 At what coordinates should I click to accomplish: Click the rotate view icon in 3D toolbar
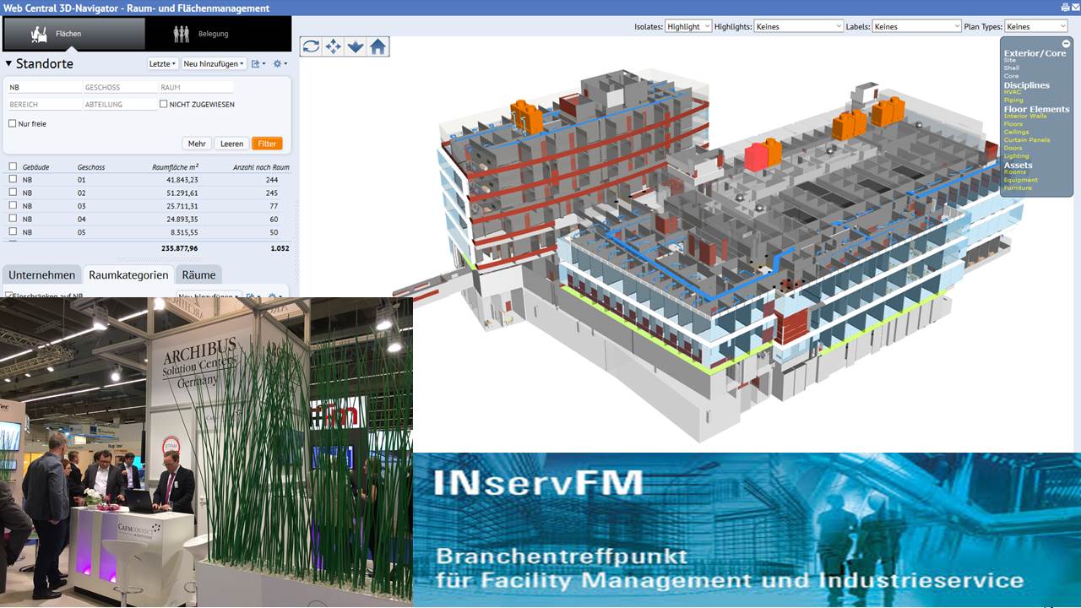tap(311, 46)
